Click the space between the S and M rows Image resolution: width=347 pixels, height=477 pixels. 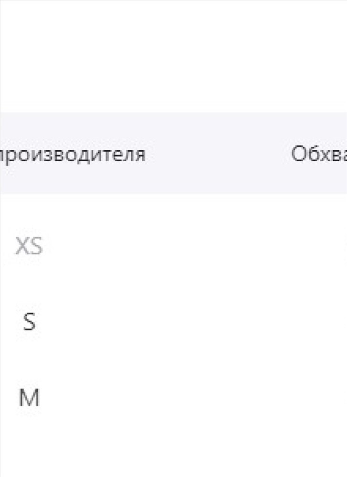[174, 360]
